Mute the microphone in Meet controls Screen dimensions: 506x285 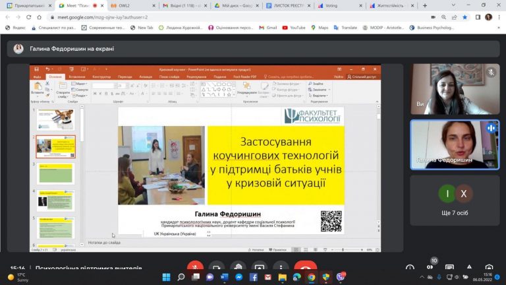(x=194, y=268)
